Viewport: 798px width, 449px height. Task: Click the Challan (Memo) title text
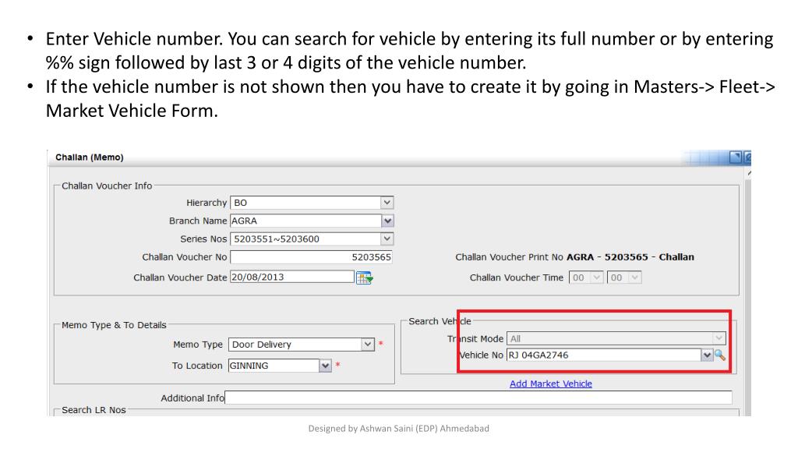tap(90, 157)
